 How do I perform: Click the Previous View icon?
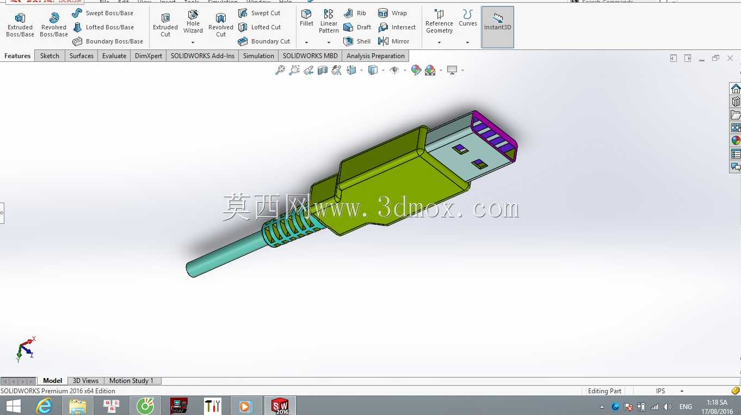[x=308, y=70]
